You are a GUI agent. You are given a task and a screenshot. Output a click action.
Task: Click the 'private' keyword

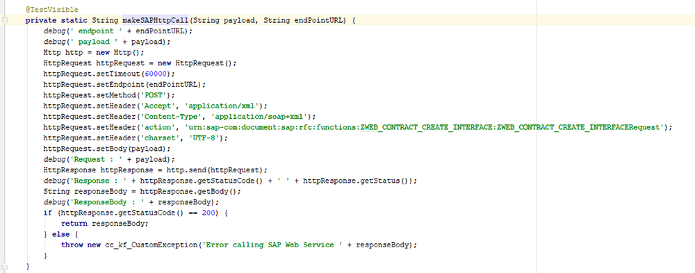(40, 20)
